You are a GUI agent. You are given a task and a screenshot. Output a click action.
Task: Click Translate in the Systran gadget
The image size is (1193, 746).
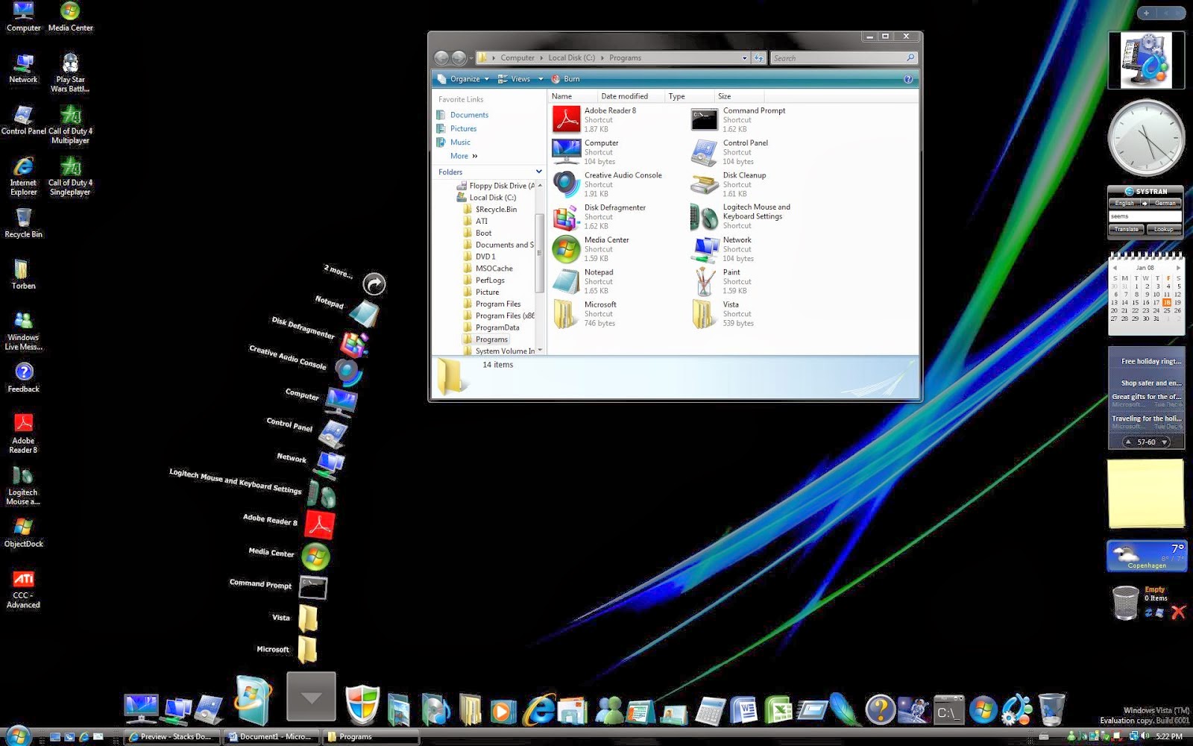pos(1127,230)
